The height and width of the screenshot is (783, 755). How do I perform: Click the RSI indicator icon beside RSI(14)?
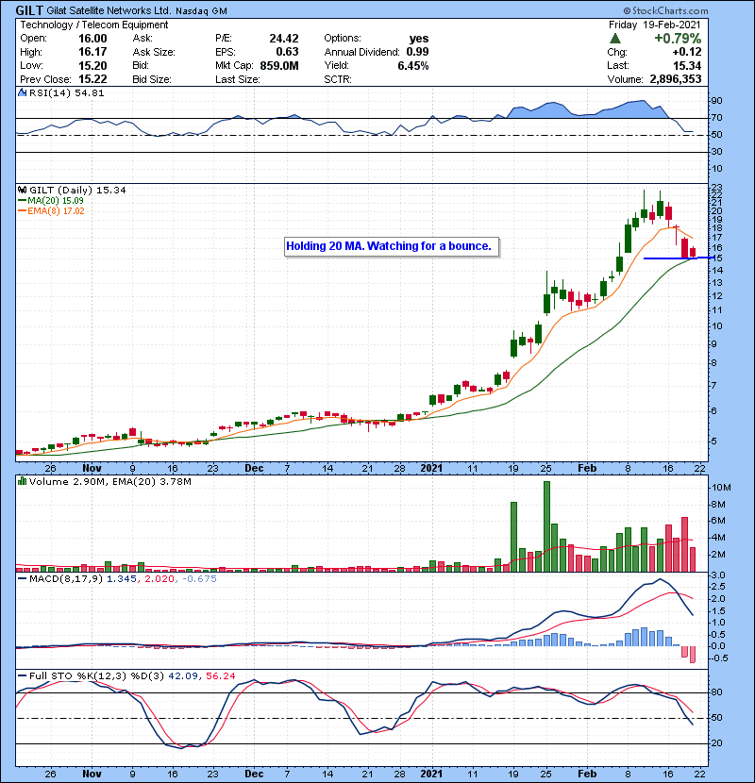click(22, 92)
